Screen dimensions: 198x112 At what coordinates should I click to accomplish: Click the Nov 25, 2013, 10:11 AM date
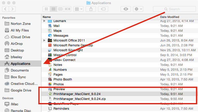click(x=178, y=50)
